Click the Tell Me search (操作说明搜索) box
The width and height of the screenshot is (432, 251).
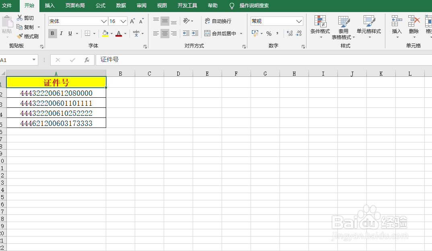pyautogui.click(x=254, y=6)
